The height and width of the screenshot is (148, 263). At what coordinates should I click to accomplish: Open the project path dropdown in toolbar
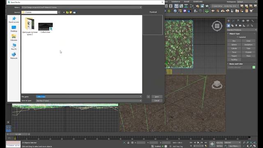coord(225,6)
